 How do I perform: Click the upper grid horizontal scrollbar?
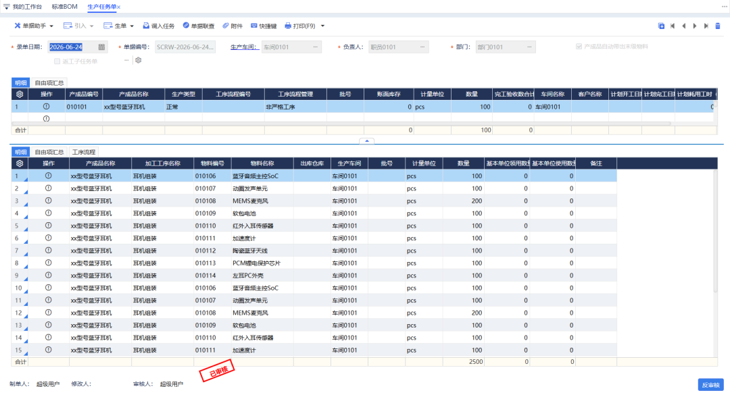pyautogui.click(x=341, y=124)
